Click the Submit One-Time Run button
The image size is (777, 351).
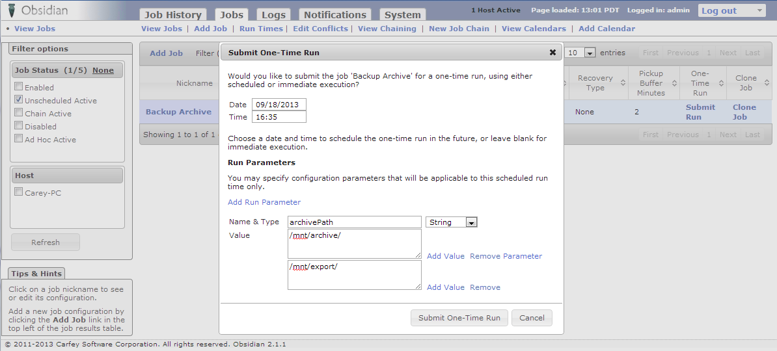click(459, 318)
